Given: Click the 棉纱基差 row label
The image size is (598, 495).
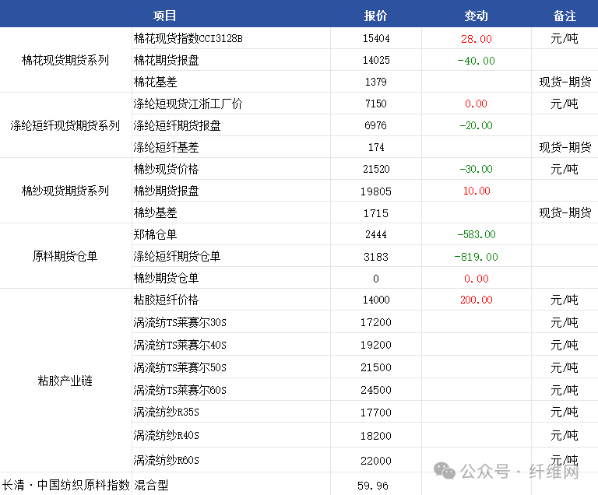Looking at the screenshot, I should pyautogui.click(x=155, y=212).
